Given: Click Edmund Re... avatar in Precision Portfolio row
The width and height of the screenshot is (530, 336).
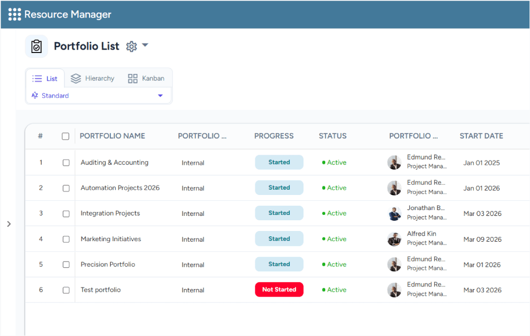Looking at the screenshot, I should 394,265.
